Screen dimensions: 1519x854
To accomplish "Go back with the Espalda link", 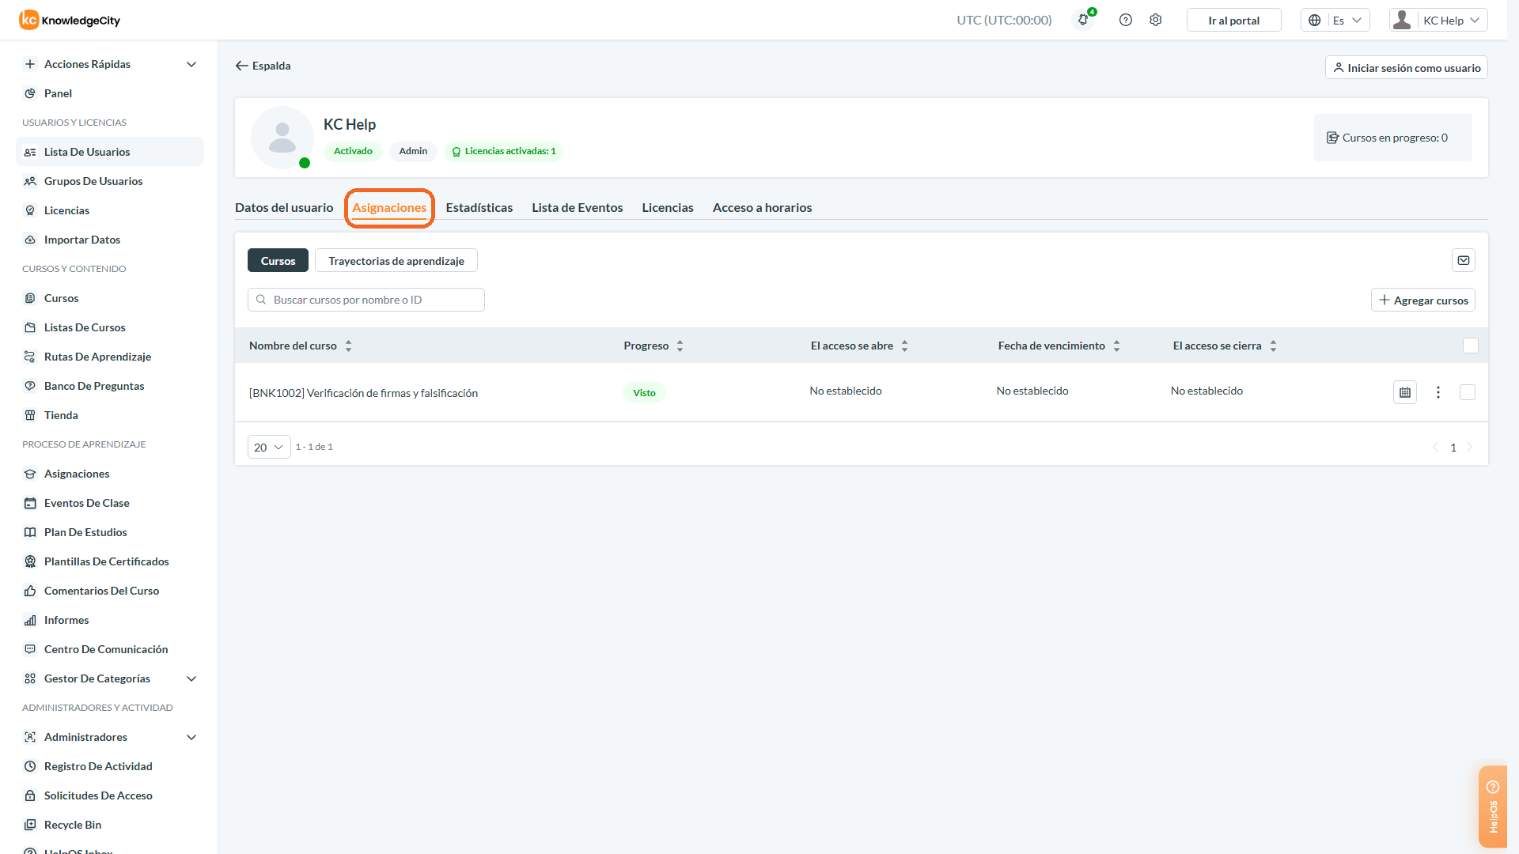I will coord(263,66).
